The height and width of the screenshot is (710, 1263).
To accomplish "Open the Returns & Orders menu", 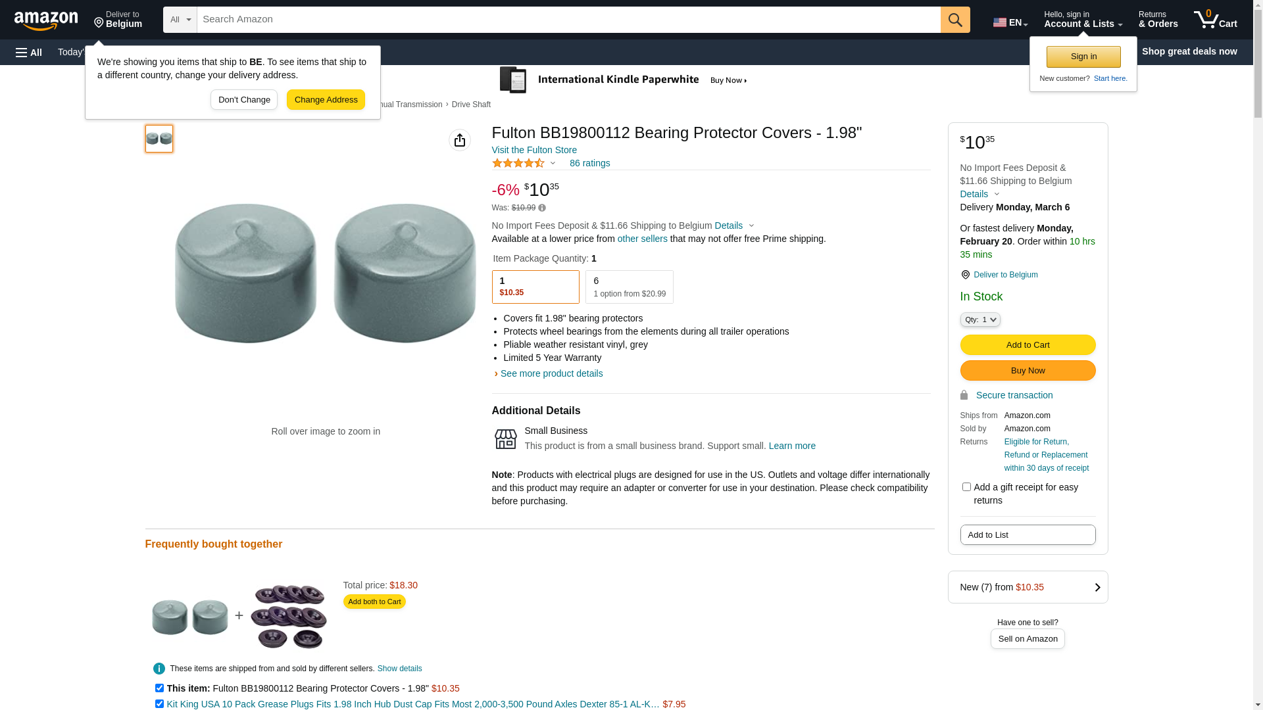I will click(1158, 20).
